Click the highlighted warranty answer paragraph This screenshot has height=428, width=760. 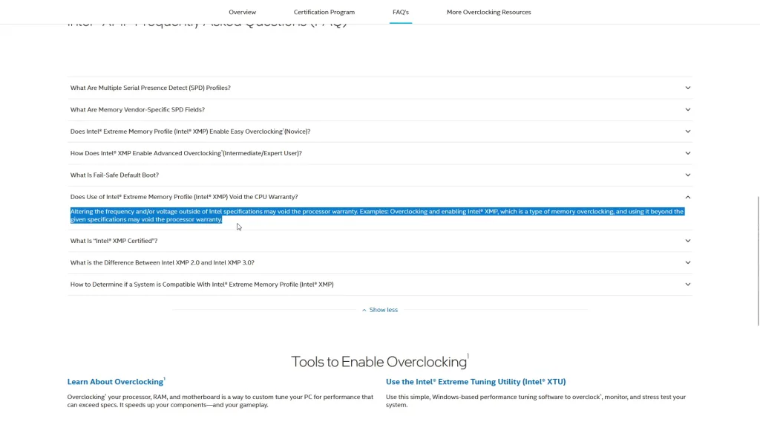(x=377, y=215)
